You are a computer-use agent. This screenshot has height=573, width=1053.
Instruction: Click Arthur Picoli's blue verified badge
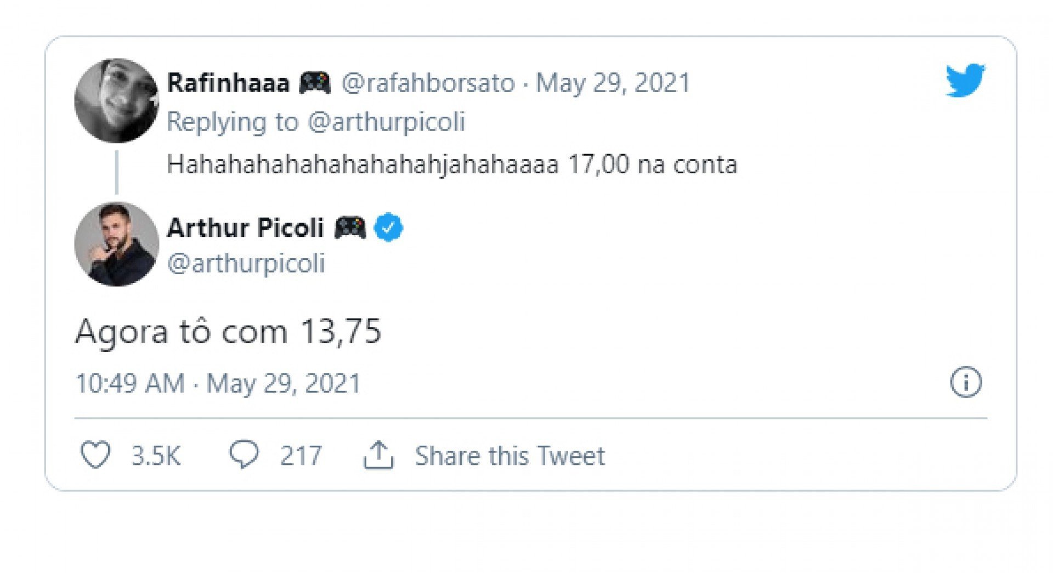(x=388, y=228)
